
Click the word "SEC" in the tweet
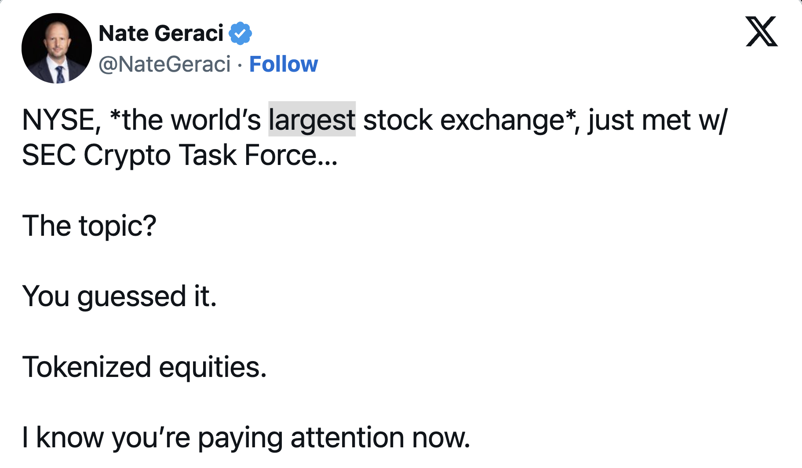tap(49, 155)
